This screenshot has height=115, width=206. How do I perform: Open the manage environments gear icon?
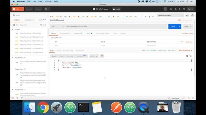click(192, 15)
